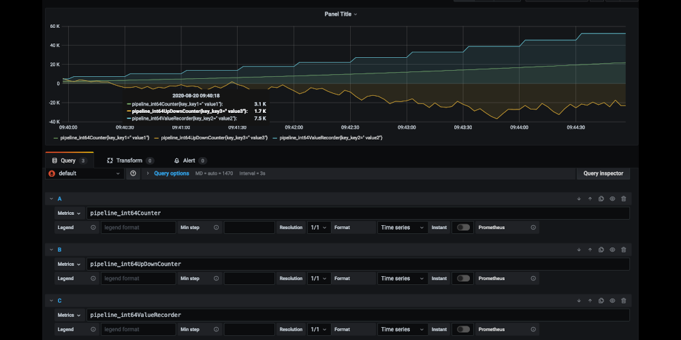681x340 pixels.
Task: Move query C up with arrow icon
Action: (x=590, y=301)
